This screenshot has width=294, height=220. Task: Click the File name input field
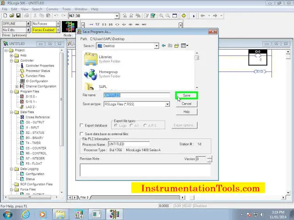pyautogui.click(x=137, y=95)
